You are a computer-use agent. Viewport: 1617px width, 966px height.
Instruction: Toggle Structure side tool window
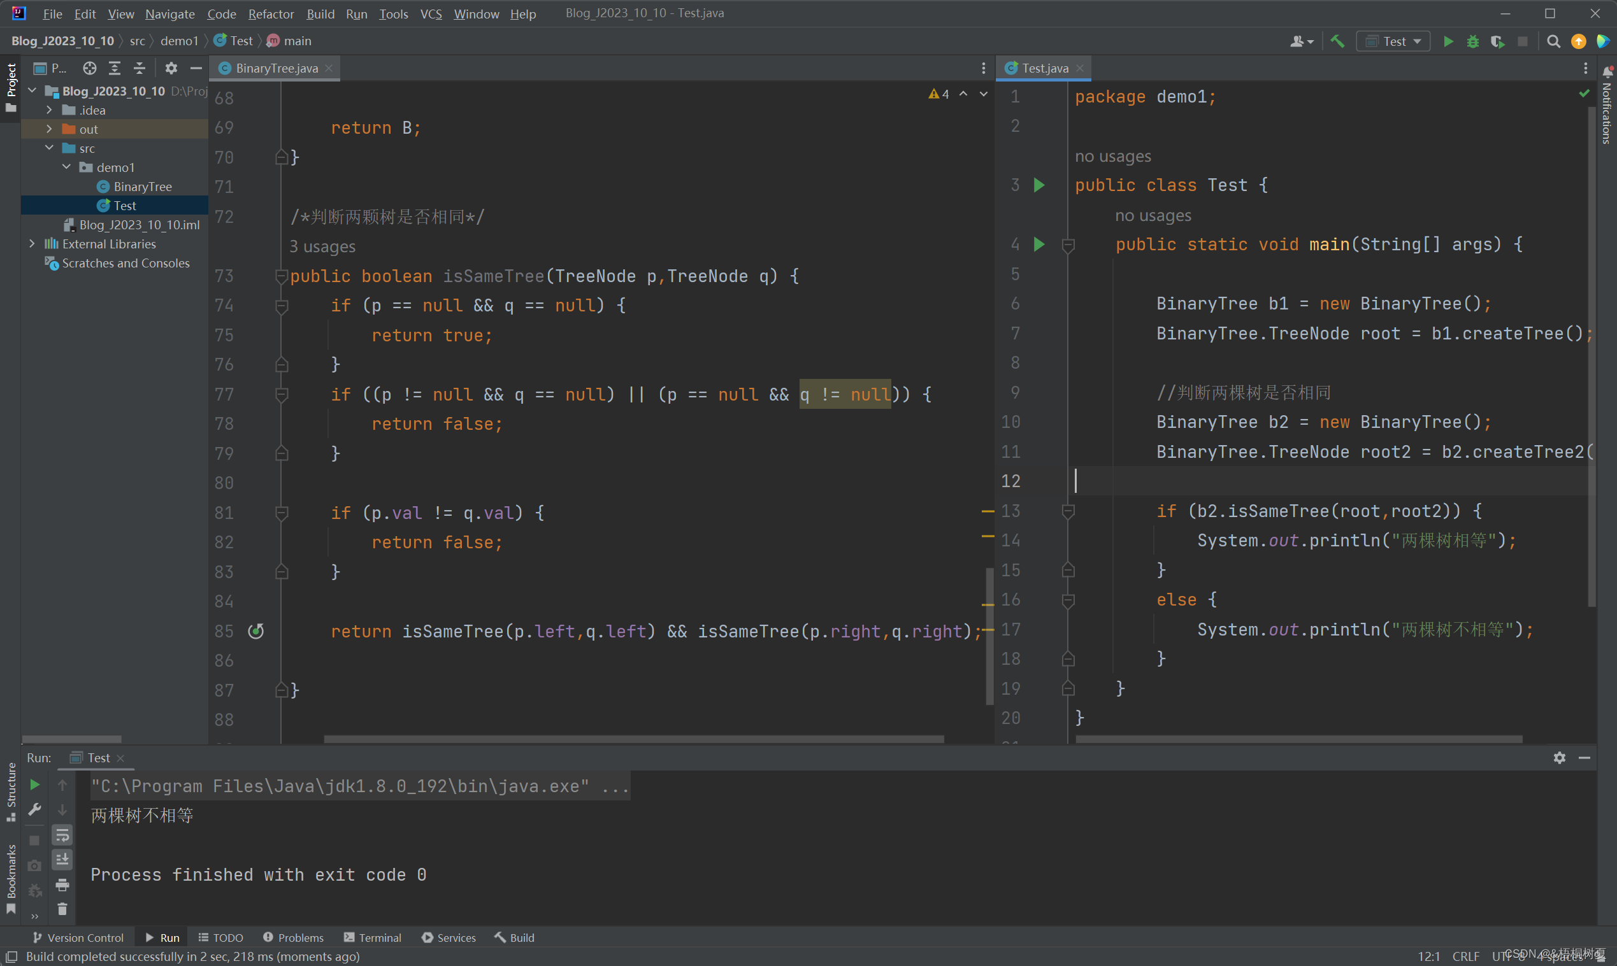pyautogui.click(x=11, y=791)
